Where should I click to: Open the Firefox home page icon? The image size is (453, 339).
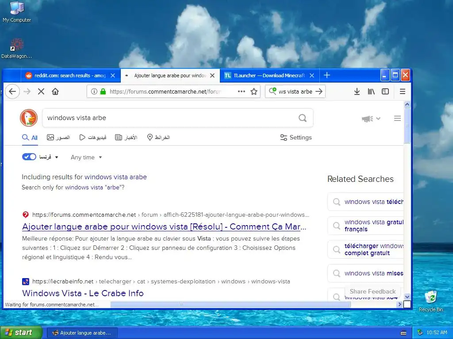point(55,91)
